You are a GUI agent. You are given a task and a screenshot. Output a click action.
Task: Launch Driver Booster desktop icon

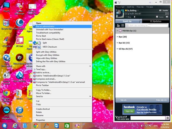tap(20, 59)
